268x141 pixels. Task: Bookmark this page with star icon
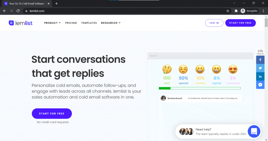point(228,11)
